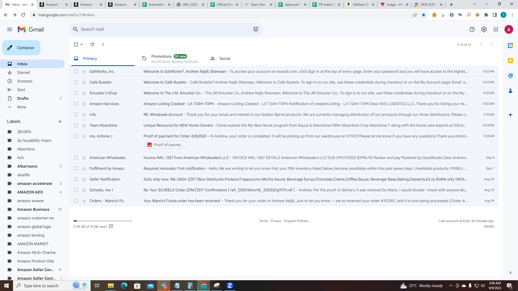This screenshot has height=291, width=518.
Task: Select the Smucker's Shop email checkbox
Action: point(76,93)
